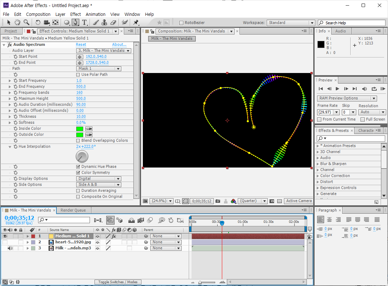Enable Duration Averaging checkbox
The height and width of the screenshot is (286, 388).
78,191
